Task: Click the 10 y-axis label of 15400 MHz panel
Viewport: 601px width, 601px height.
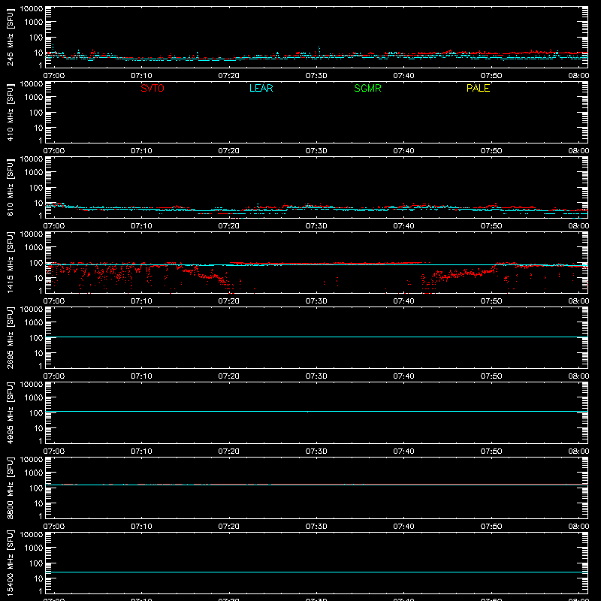Action: (x=38, y=578)
